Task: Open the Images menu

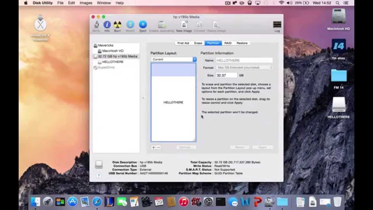Action: click(86, 3)
